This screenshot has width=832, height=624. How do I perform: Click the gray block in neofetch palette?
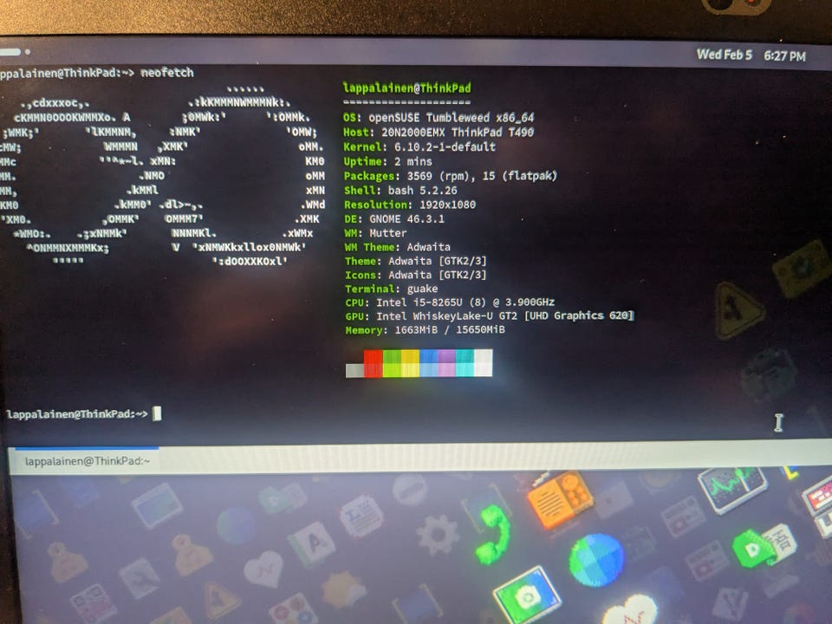(x=354, y=370)
